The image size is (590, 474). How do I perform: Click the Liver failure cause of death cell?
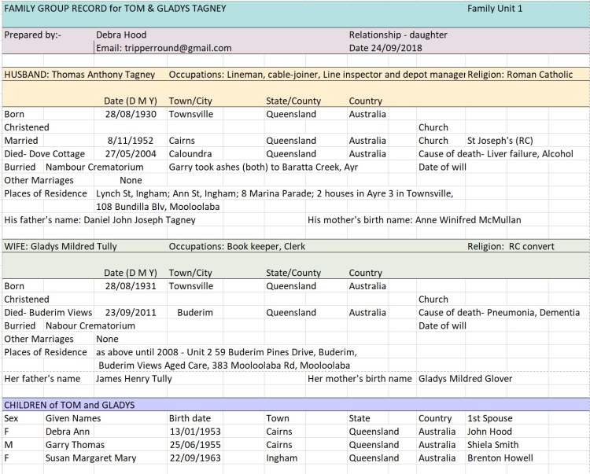[x=496, y=154]
